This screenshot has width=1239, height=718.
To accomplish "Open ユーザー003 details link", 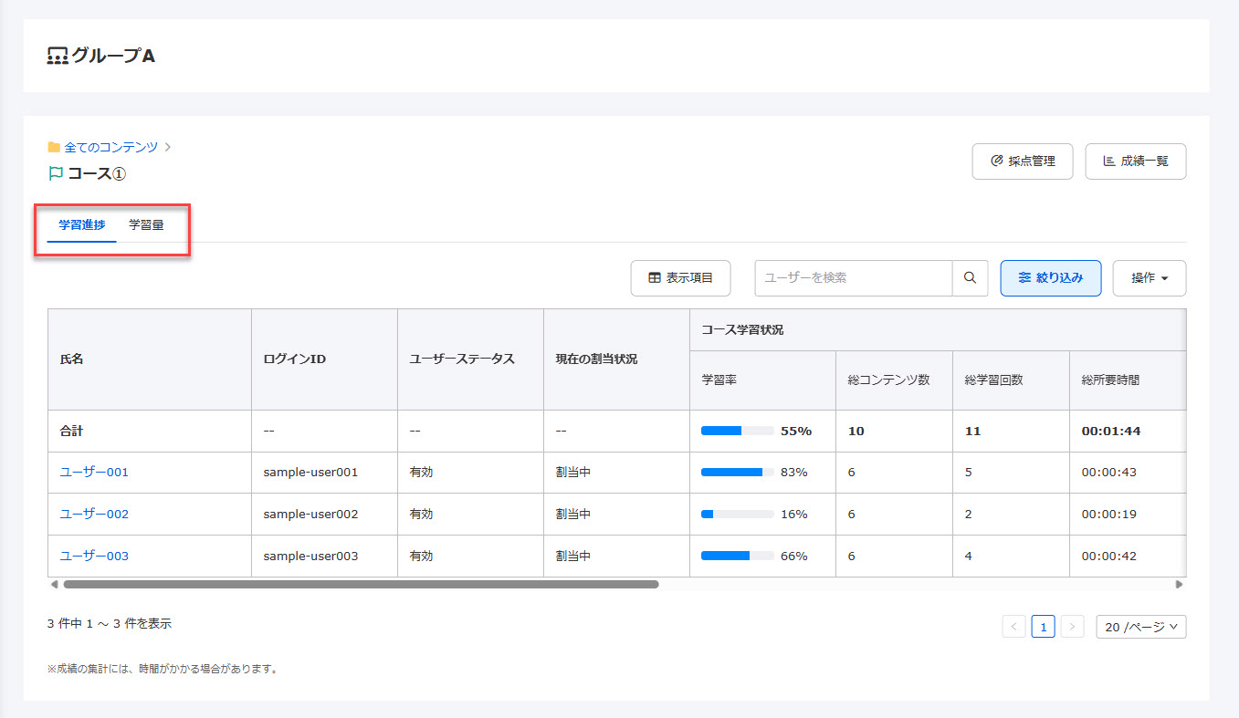I will pyautogui.click(x=94, y=557).
